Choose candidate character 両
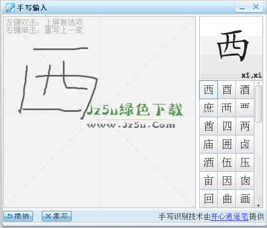 [x=227, y=108]
